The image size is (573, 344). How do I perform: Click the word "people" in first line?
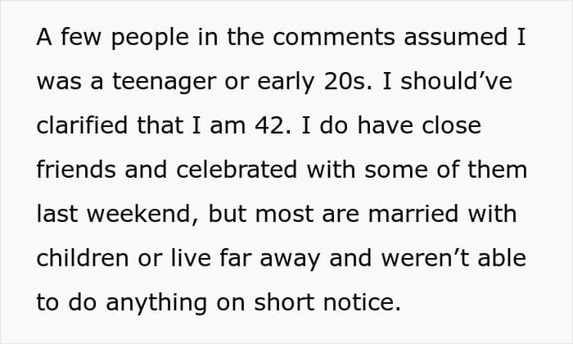(x=150, y=38)
